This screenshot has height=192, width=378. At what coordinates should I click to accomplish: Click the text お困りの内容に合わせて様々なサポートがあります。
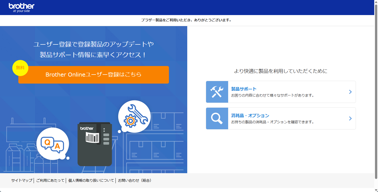click(273, 96)
